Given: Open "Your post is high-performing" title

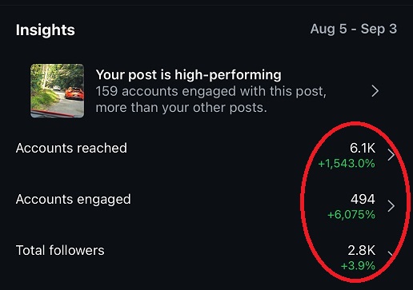Looking at the screenshot, I should [188, 75].
